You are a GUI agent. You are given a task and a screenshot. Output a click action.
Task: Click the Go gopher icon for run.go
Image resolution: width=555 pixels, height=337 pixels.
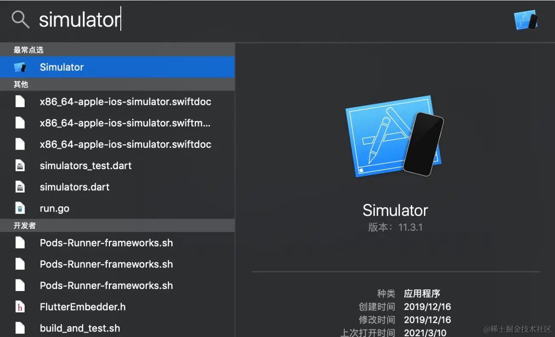coord(20,208)
